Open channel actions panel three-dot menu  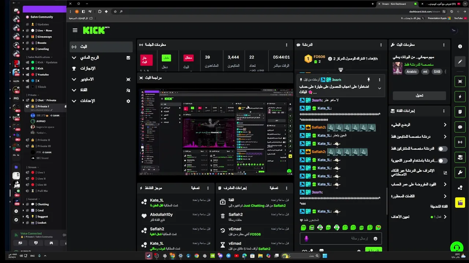point(444,111)
